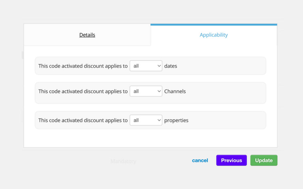The height and width of the screenshot is (189, 303).
Task: Click the chevron arrow in Channels dropdown
Action: [159, 91]
